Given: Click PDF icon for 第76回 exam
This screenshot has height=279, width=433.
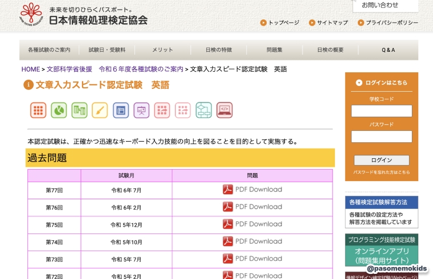Looking at the screenshot, I should pos(228,207).
